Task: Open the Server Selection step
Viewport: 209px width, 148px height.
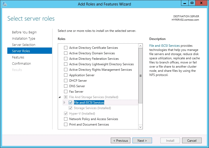Action: click(x=24, y=45)
